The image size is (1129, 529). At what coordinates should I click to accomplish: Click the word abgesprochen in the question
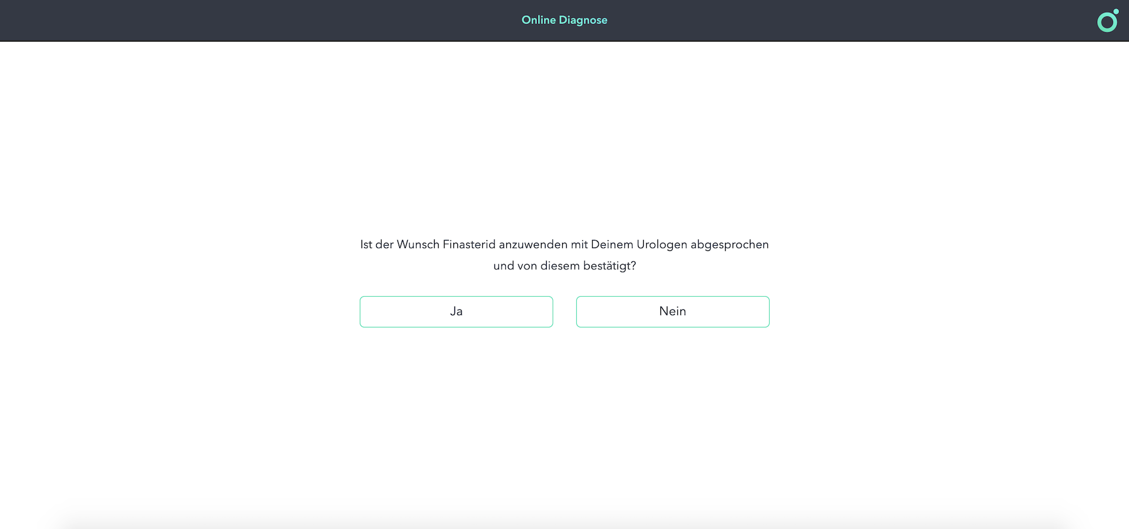(x=730, y=245)
